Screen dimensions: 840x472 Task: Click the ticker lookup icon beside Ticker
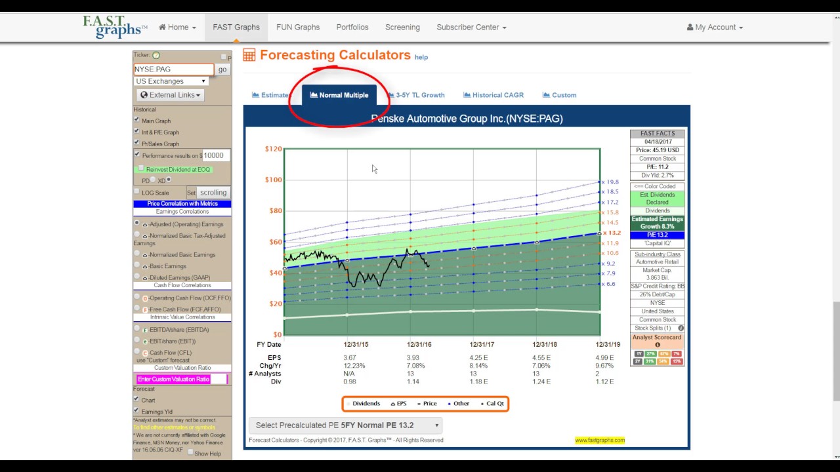pyautogui.click(x=156, y=56)
